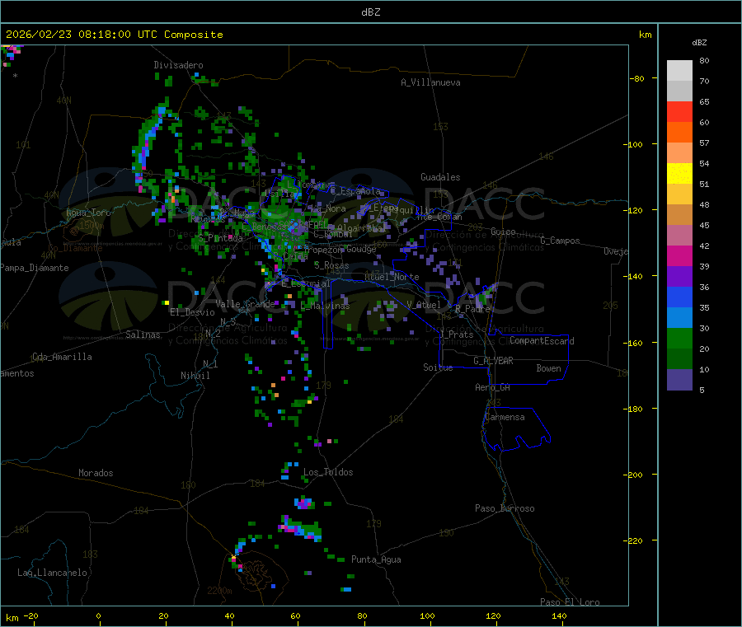Click the Morados location label
Image resolution: width=742 pixels, height=627 pixels.
pos(96,473)
